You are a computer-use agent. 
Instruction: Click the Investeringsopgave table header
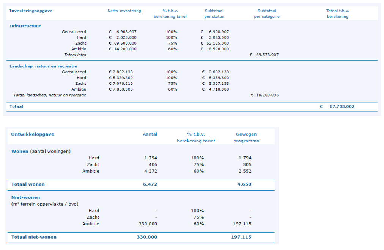click(x=31, y=11)
